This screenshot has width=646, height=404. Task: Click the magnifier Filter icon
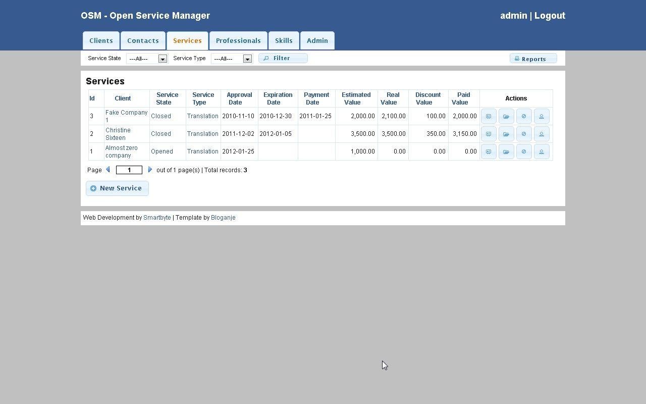[266, 58]
